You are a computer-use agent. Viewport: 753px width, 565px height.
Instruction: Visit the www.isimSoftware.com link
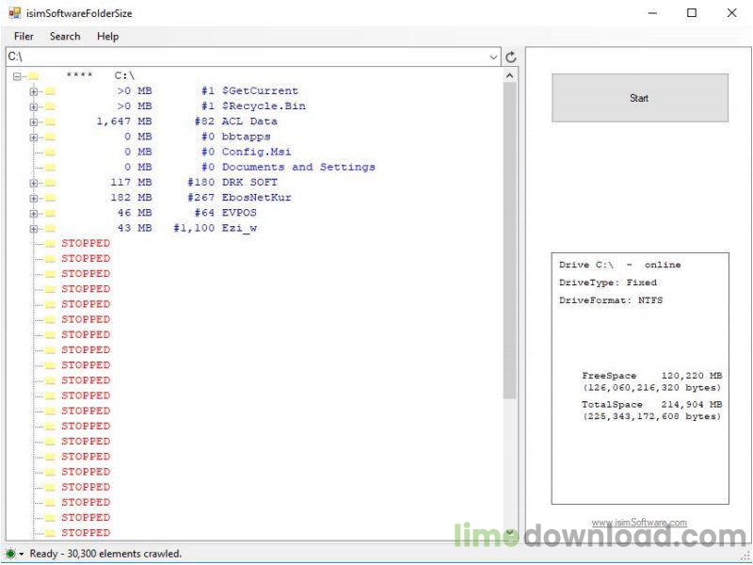point(639,523)
